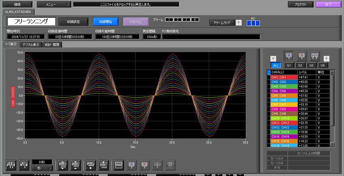This screenshot has width=344, height=176.
Task: Click the waveform time-axis expand icon
Action: (x=24, y=165)
